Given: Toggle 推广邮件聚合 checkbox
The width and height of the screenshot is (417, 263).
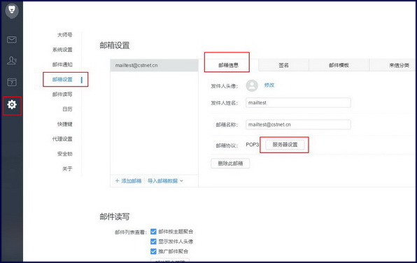Looking at the screenshot, I should tap(153, 251).
